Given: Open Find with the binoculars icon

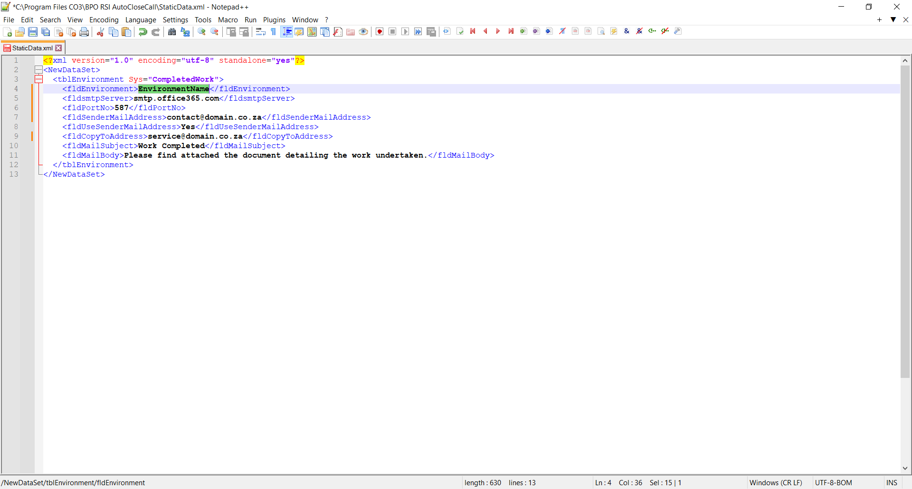Looking at the screenshot, I should [172, 32].
